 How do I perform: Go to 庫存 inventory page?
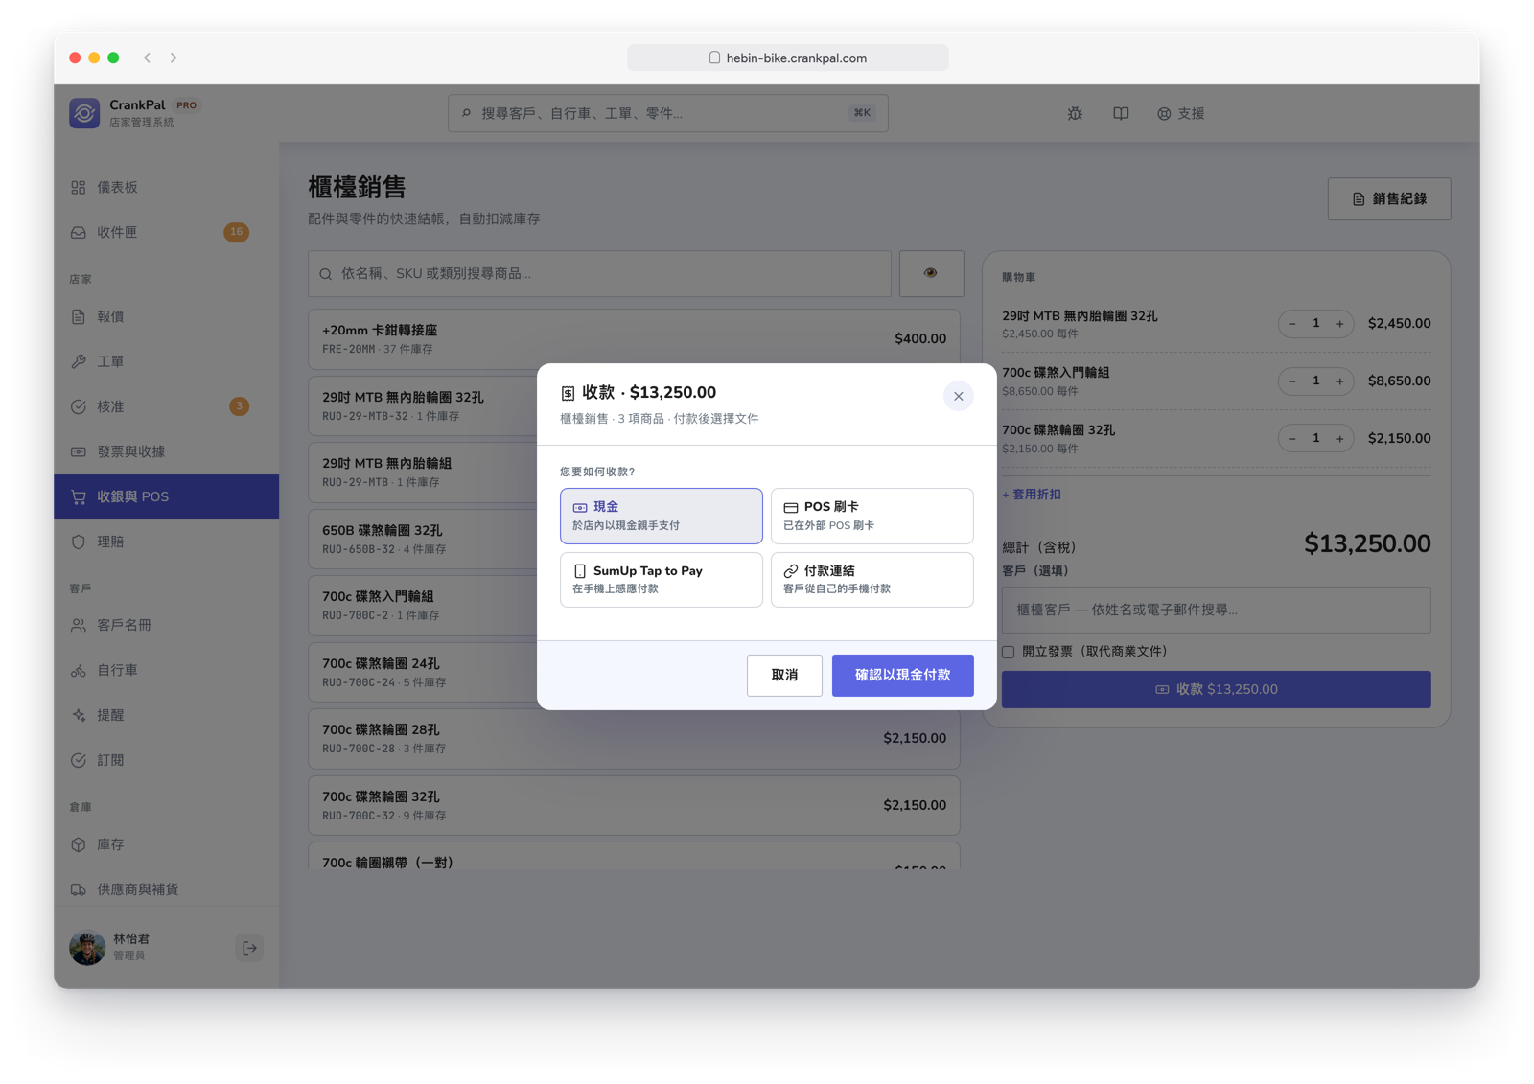click(x=166, y=844)
